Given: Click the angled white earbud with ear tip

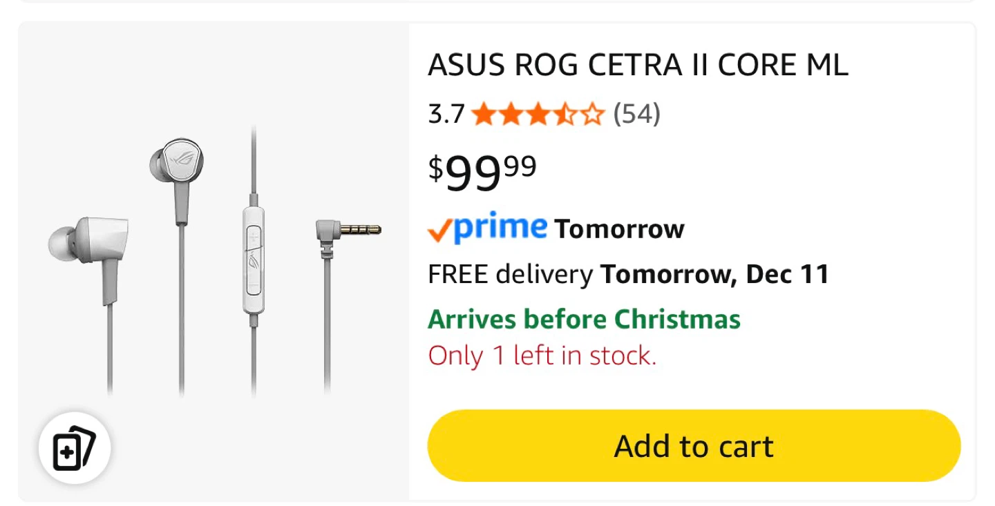Looking at the screenshot, I should [x=90, y=242].
